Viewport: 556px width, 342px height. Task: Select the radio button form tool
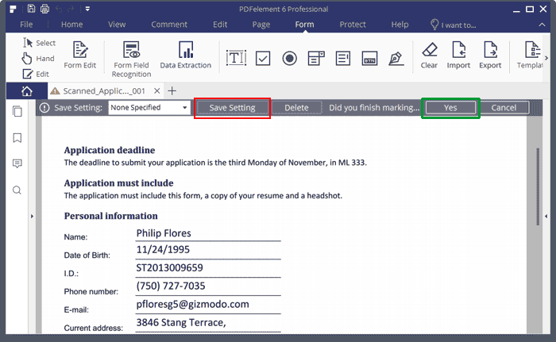point(290,58)
